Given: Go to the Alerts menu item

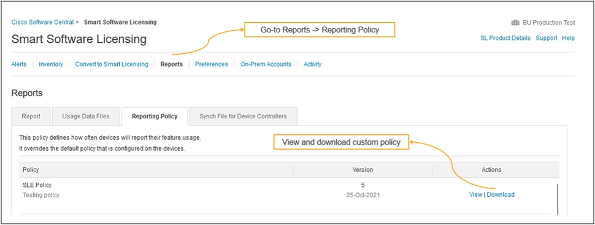Looking at the screenshot, I should point(19,64).
